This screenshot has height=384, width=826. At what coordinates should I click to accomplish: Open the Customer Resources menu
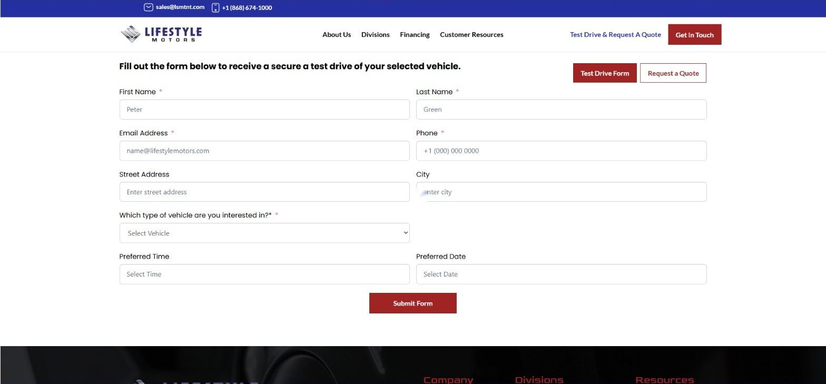[x=471, y=35]
